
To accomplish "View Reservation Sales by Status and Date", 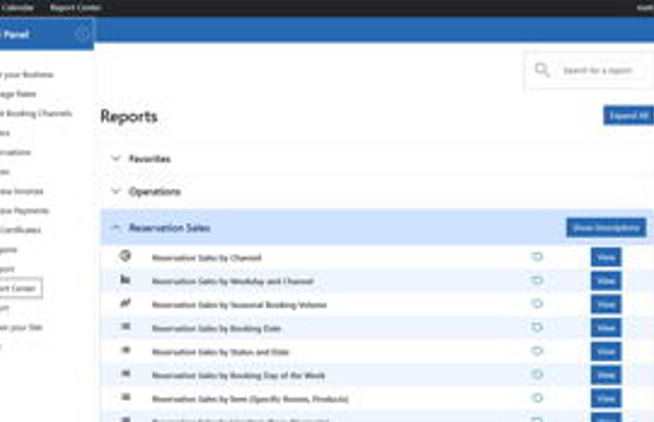I will 606,351.
